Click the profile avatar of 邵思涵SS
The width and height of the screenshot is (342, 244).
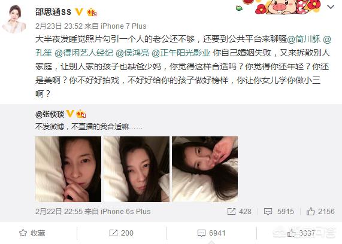pos(14,19)
